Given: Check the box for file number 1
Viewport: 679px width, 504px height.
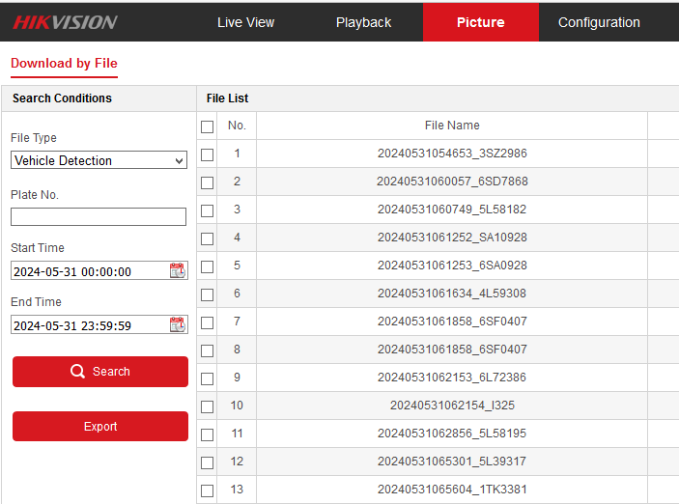Looking at the screenshot, I should 207,154.
